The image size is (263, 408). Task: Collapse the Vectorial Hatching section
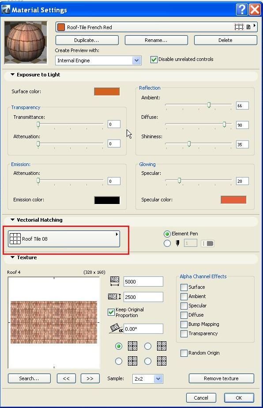click(12, 219)
